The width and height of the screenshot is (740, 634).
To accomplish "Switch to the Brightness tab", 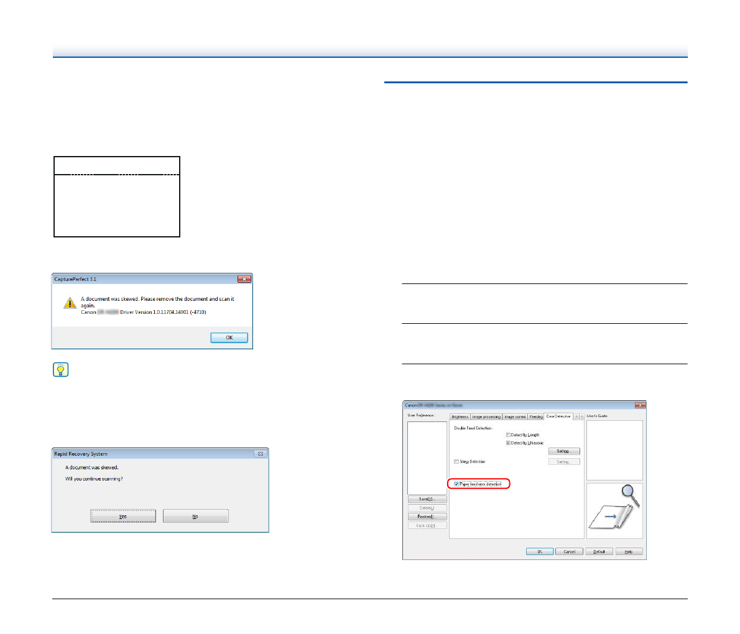I will coord(460,416).
